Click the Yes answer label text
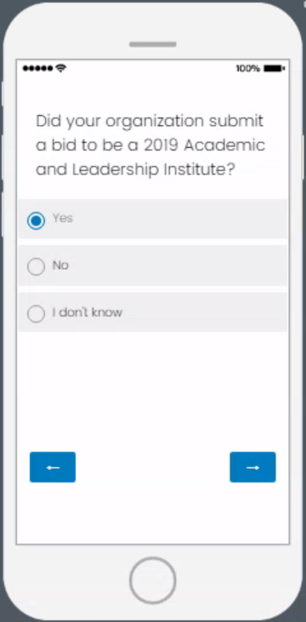 tap(63, 218)
